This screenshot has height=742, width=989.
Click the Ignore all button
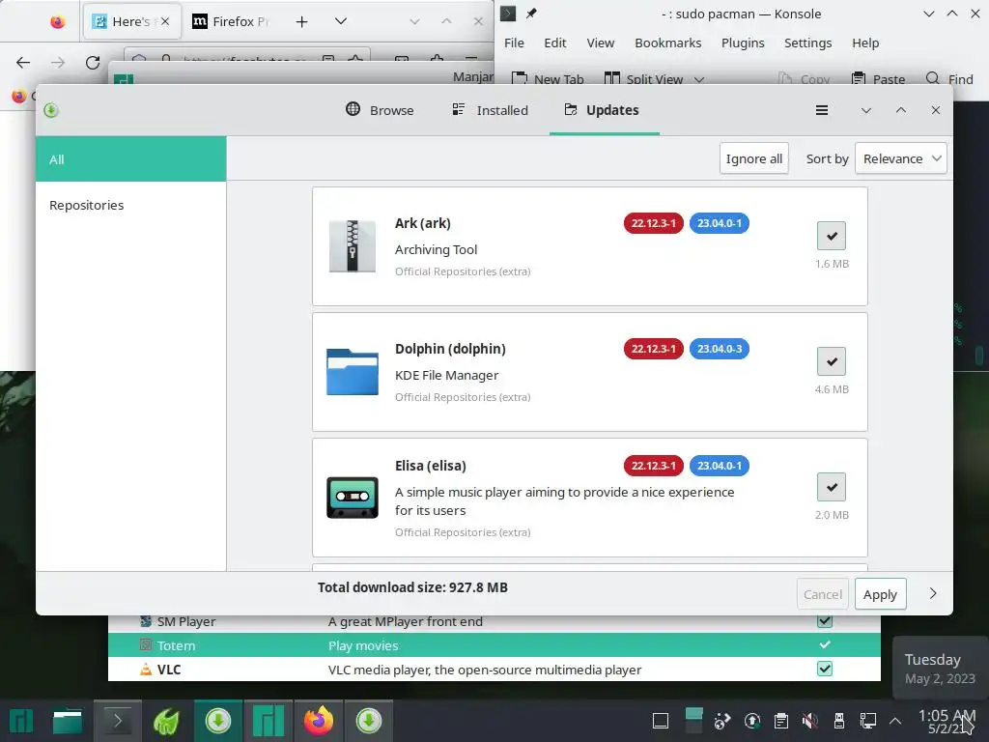[753, 158]
